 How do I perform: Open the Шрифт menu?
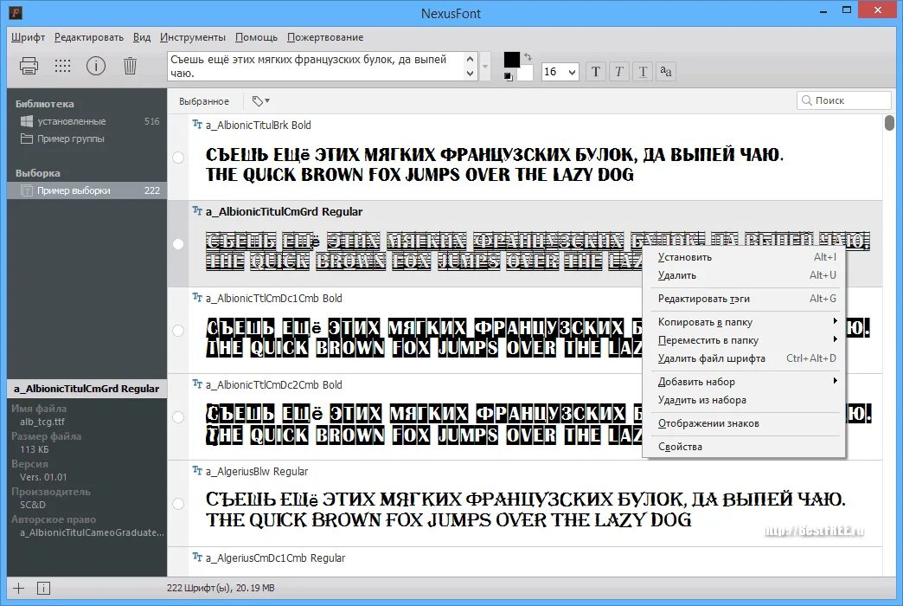[x=28, y=37]
